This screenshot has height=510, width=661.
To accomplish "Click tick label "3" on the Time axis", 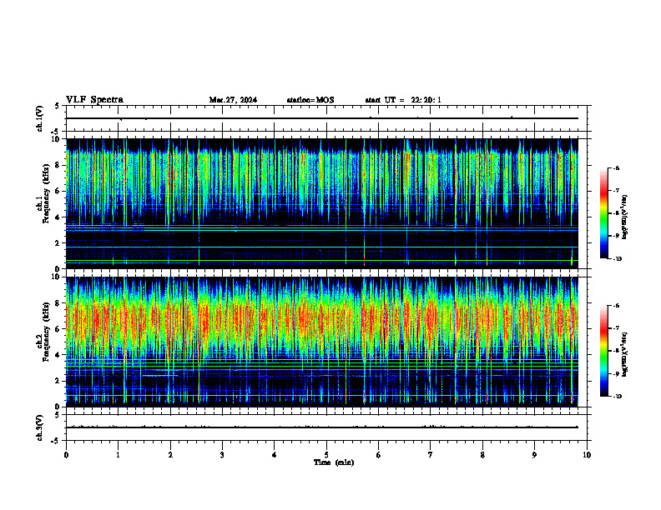I will (222, 455).
